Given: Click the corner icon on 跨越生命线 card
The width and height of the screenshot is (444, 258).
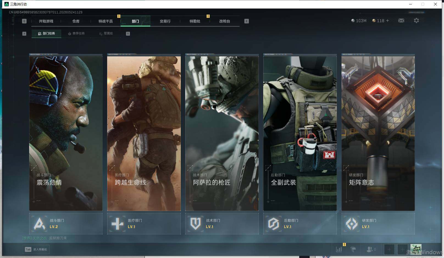Looking at the screenshot, I should [112, 168].
